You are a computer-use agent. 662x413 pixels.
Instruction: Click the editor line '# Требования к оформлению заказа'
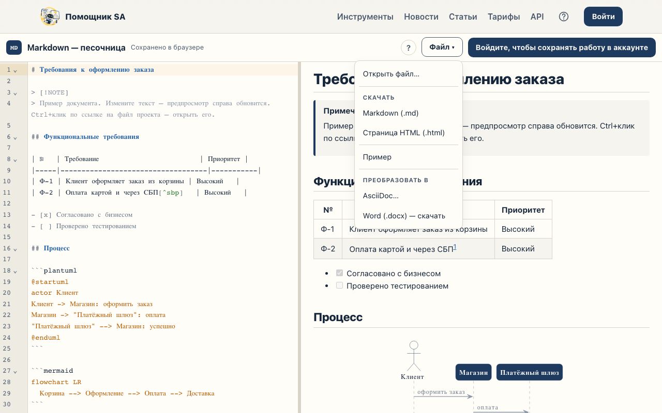click(163, 70)
